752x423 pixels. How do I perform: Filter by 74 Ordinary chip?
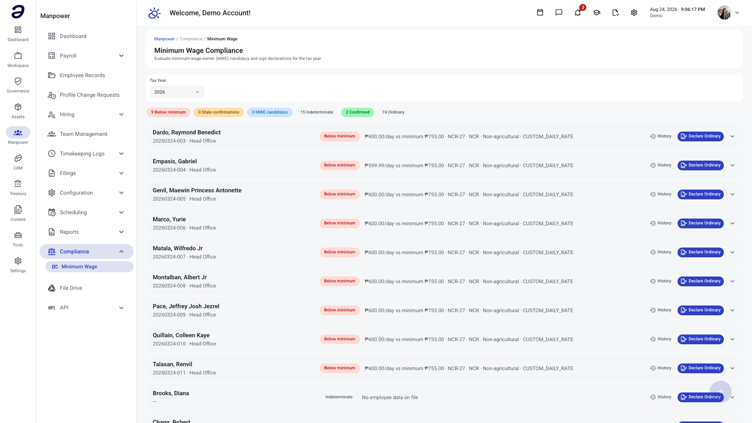click(393, 112)
